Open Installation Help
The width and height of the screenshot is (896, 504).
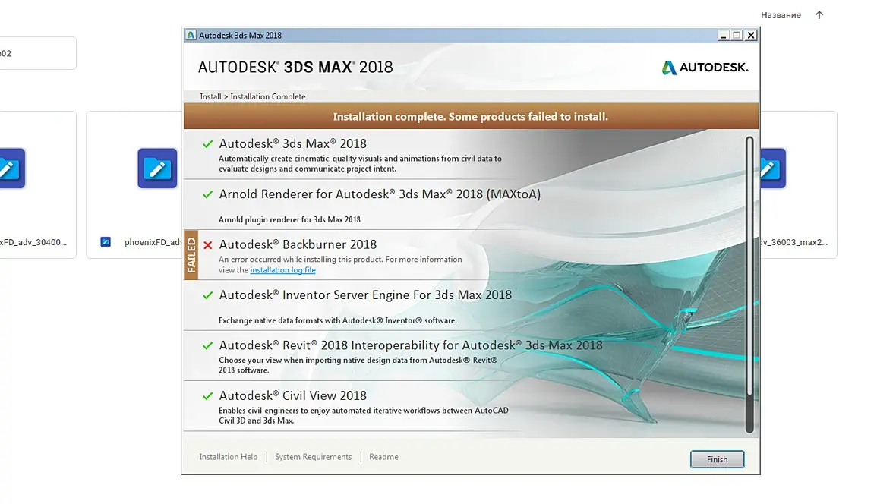click(228, 457)
